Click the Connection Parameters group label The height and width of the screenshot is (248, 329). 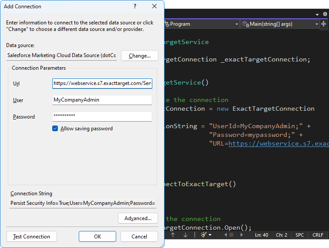(x=39, y=68)
